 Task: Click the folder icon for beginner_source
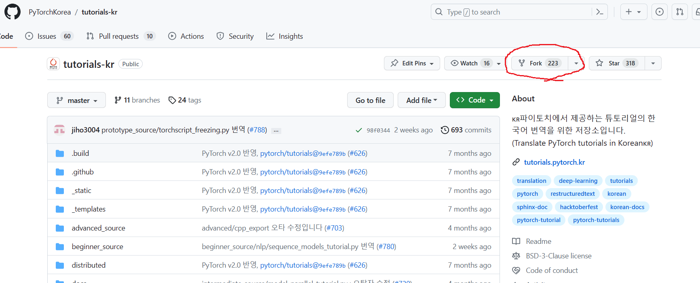click(60, 247)
